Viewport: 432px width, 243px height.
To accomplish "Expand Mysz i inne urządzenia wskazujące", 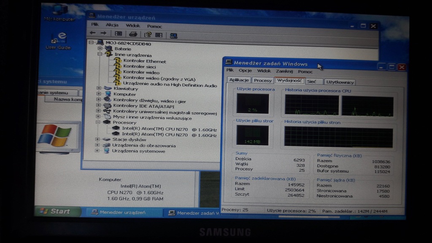I will point(98,116).
